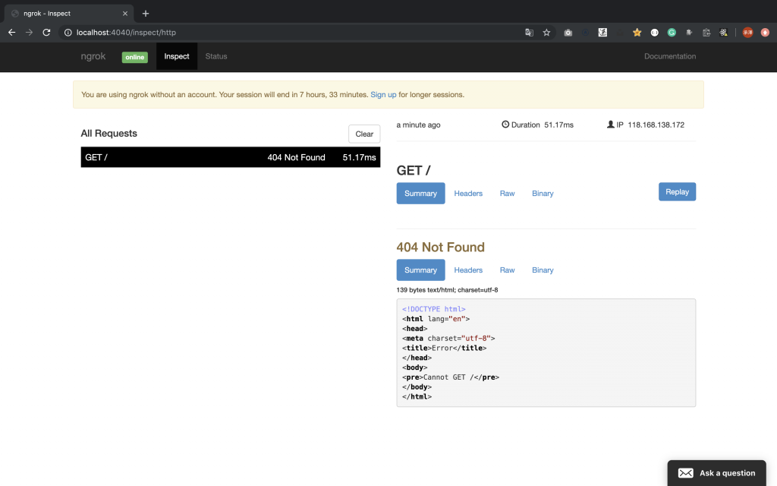Click the IP address 118.168.138.172
The height and width of the screenshot is (486, 777).
[656, 125]
